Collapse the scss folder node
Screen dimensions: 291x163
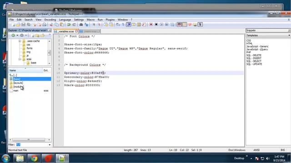20,59
